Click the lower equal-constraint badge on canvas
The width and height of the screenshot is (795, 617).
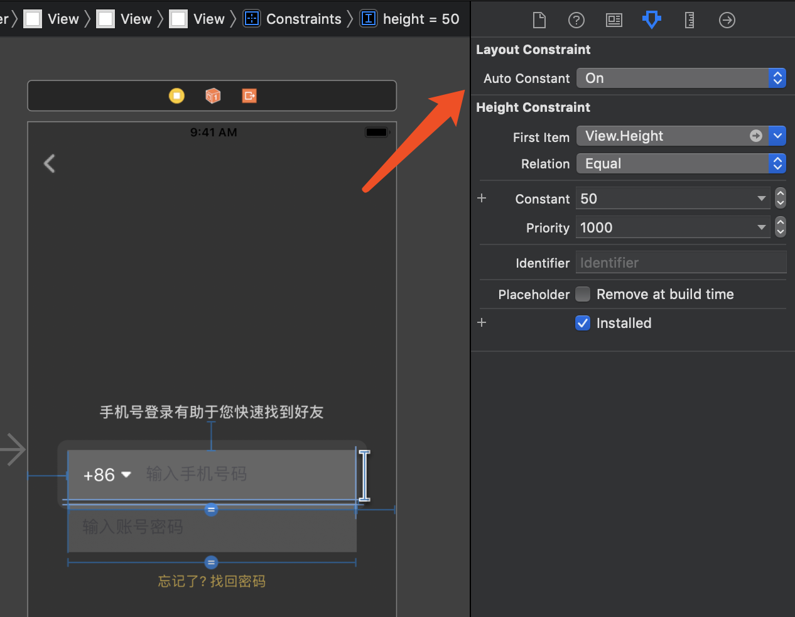tap(211, 562)
